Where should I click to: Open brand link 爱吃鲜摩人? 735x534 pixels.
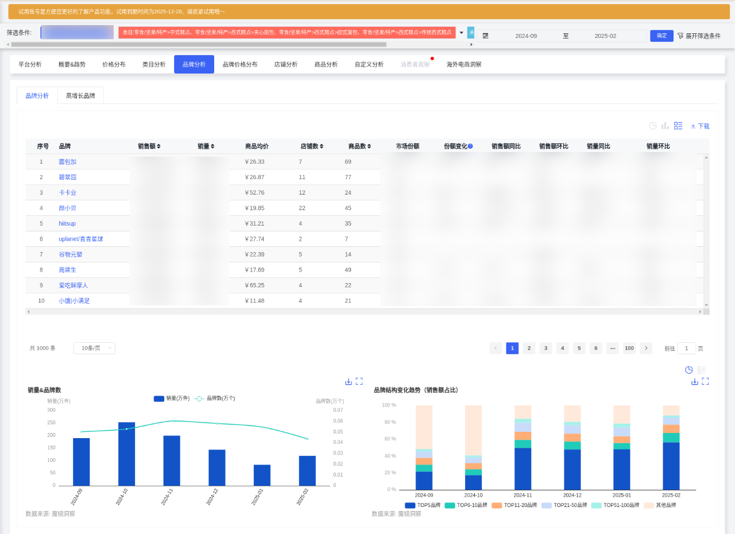(x=73, y=285)
